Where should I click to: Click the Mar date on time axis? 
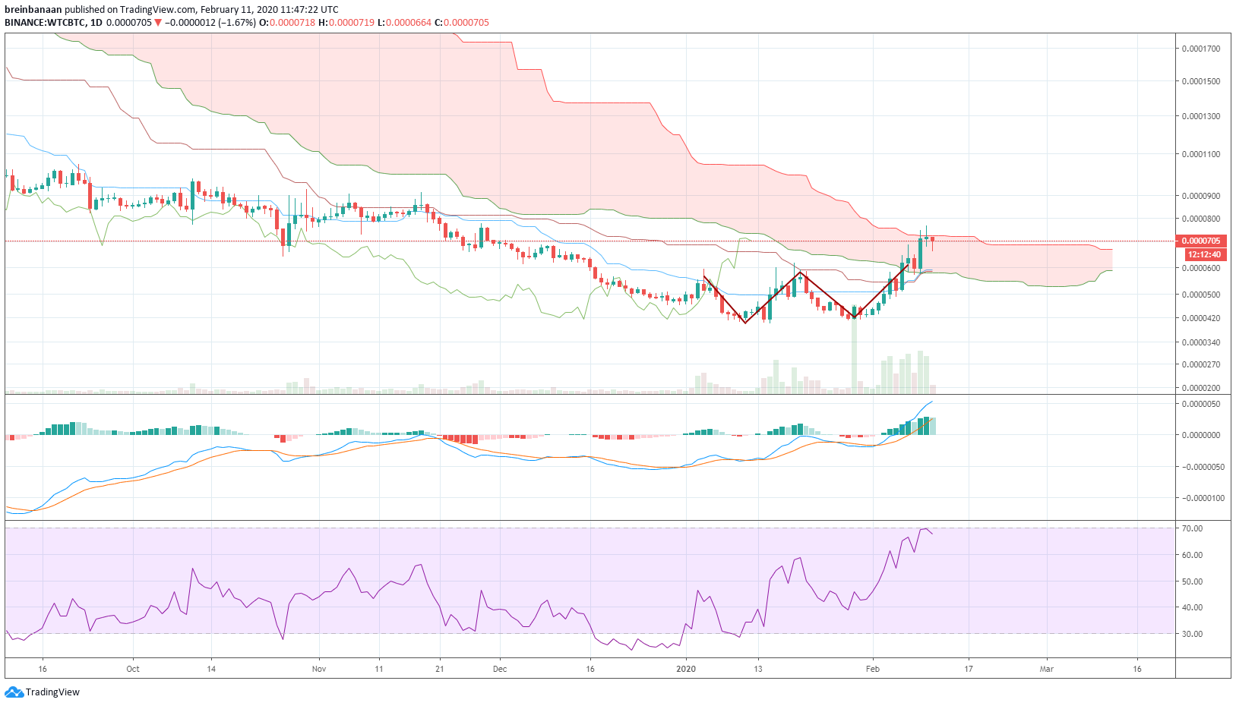[1047, 669]
